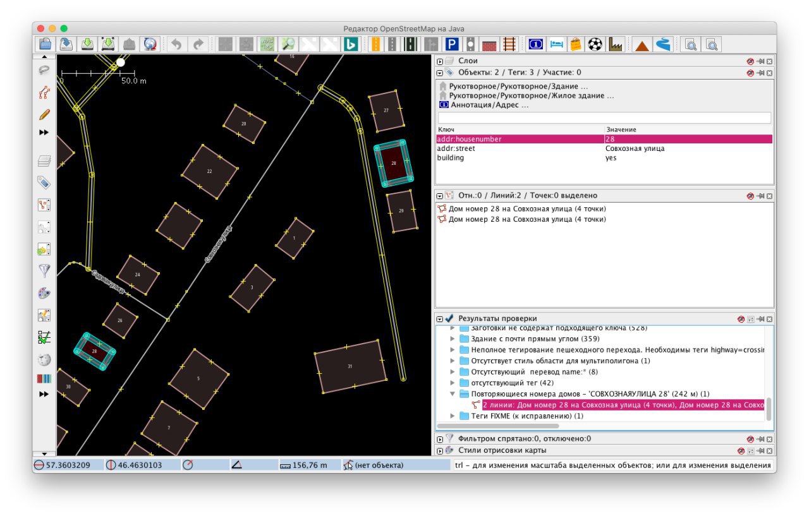Image resolution: width=809 pixels, height=516 pixels.
Task: Click the latitude 57.3603209 field in status bar
Action: tap(68, 465)
